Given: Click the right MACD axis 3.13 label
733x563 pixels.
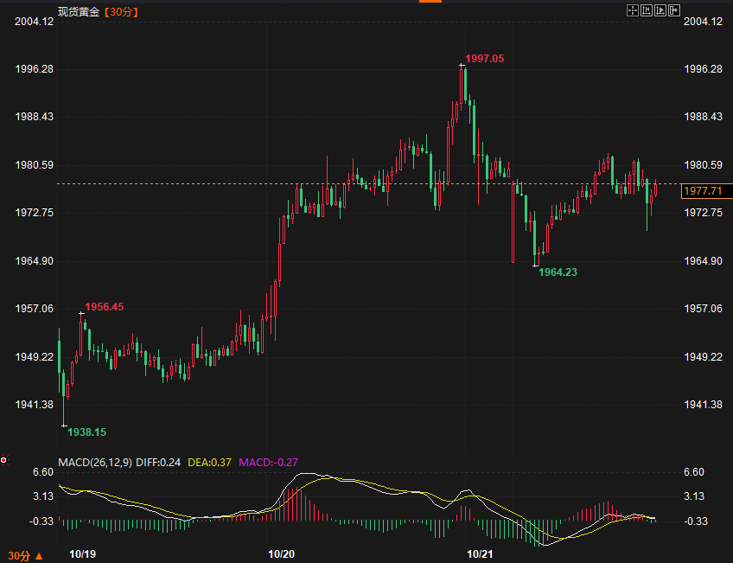Looking at the screenshot, I should click(694, 496).
